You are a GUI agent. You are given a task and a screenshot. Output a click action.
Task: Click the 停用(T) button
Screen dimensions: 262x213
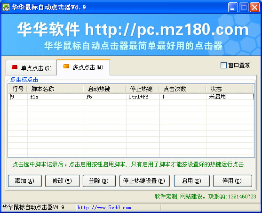232,181
